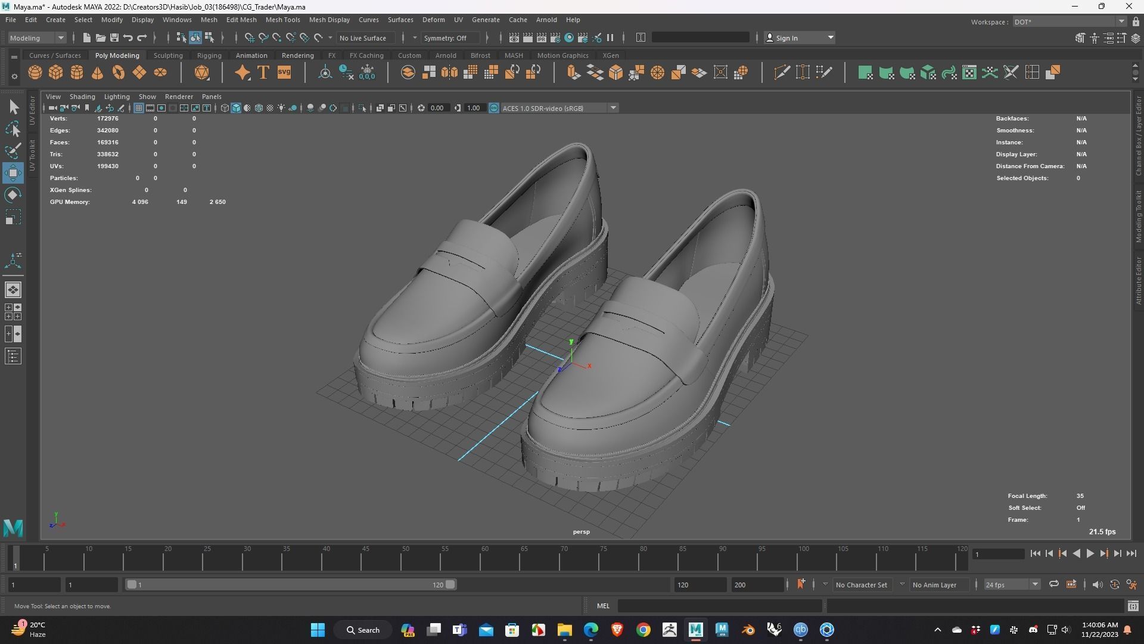This screenshot has height=644, width=1144.
Task: Open the Outliner layout icon
Action: click(13, 357)
